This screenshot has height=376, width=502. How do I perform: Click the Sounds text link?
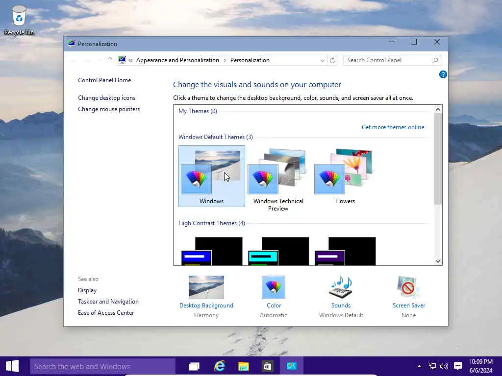(341, 305)
